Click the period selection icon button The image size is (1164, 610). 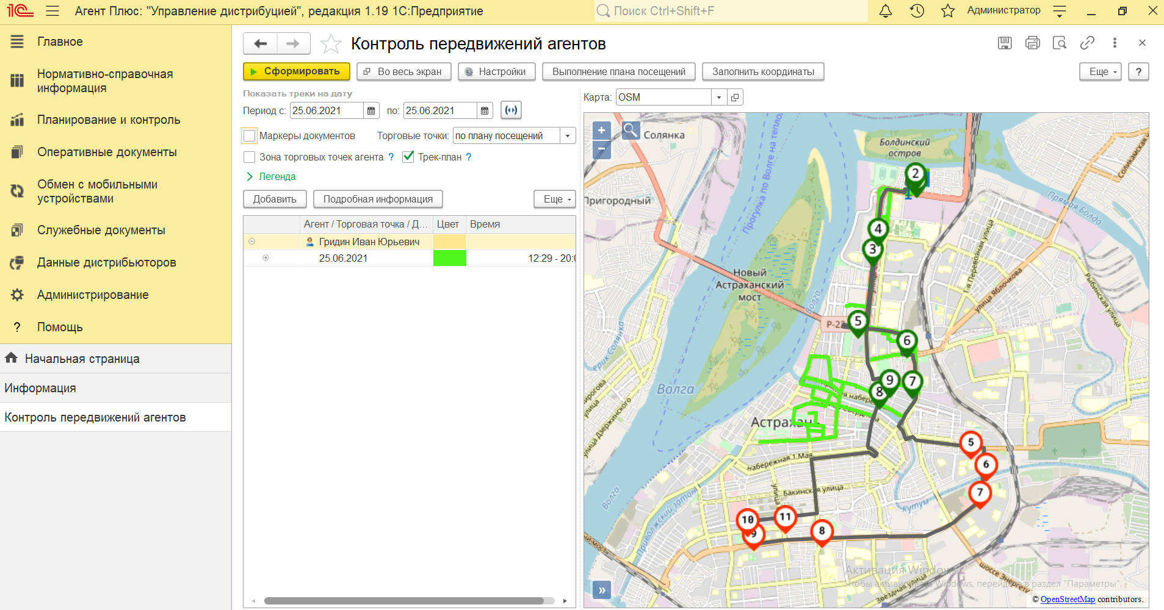tap(512, 110)
